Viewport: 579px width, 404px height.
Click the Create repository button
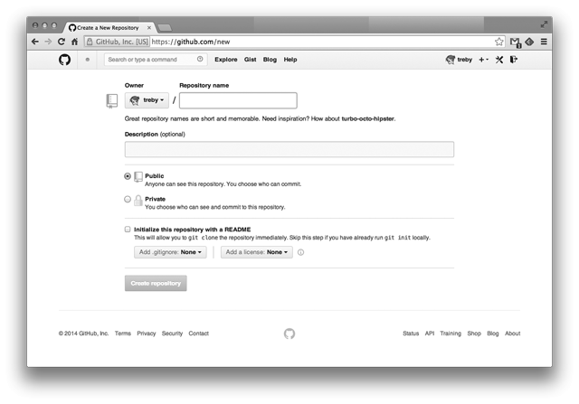click(x=156, y=284)
